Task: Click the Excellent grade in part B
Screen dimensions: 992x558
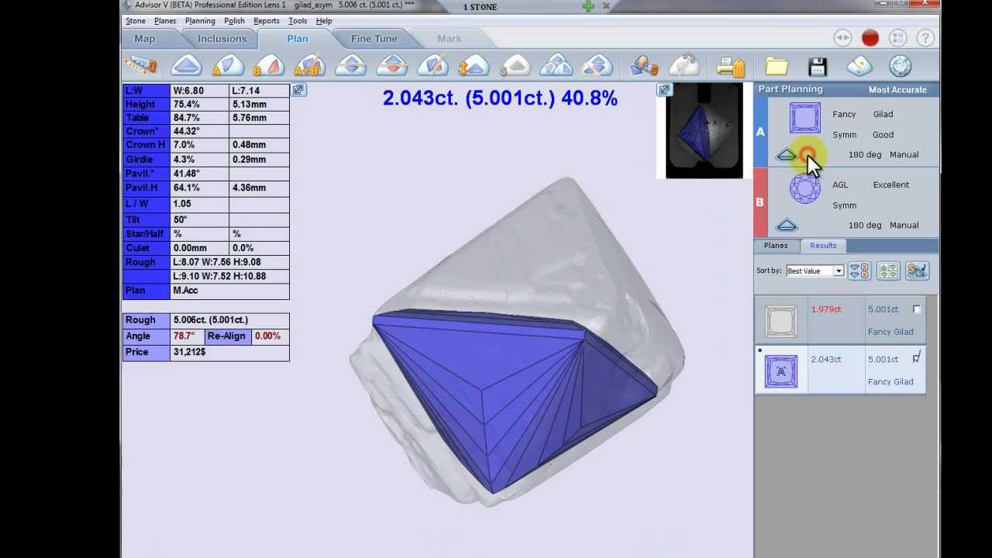Action: click(x=890, y=185)
